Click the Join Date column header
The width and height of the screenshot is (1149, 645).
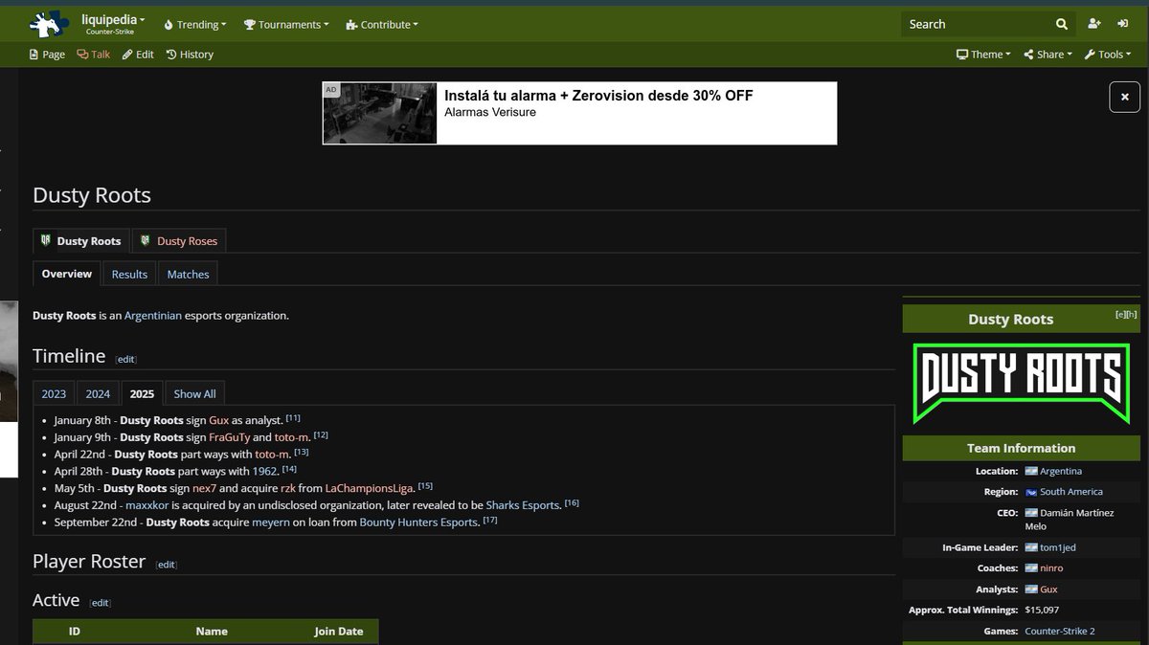(339, 632)
